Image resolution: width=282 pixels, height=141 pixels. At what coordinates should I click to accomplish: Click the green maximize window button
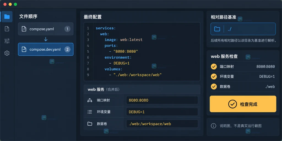pos(15,4)
